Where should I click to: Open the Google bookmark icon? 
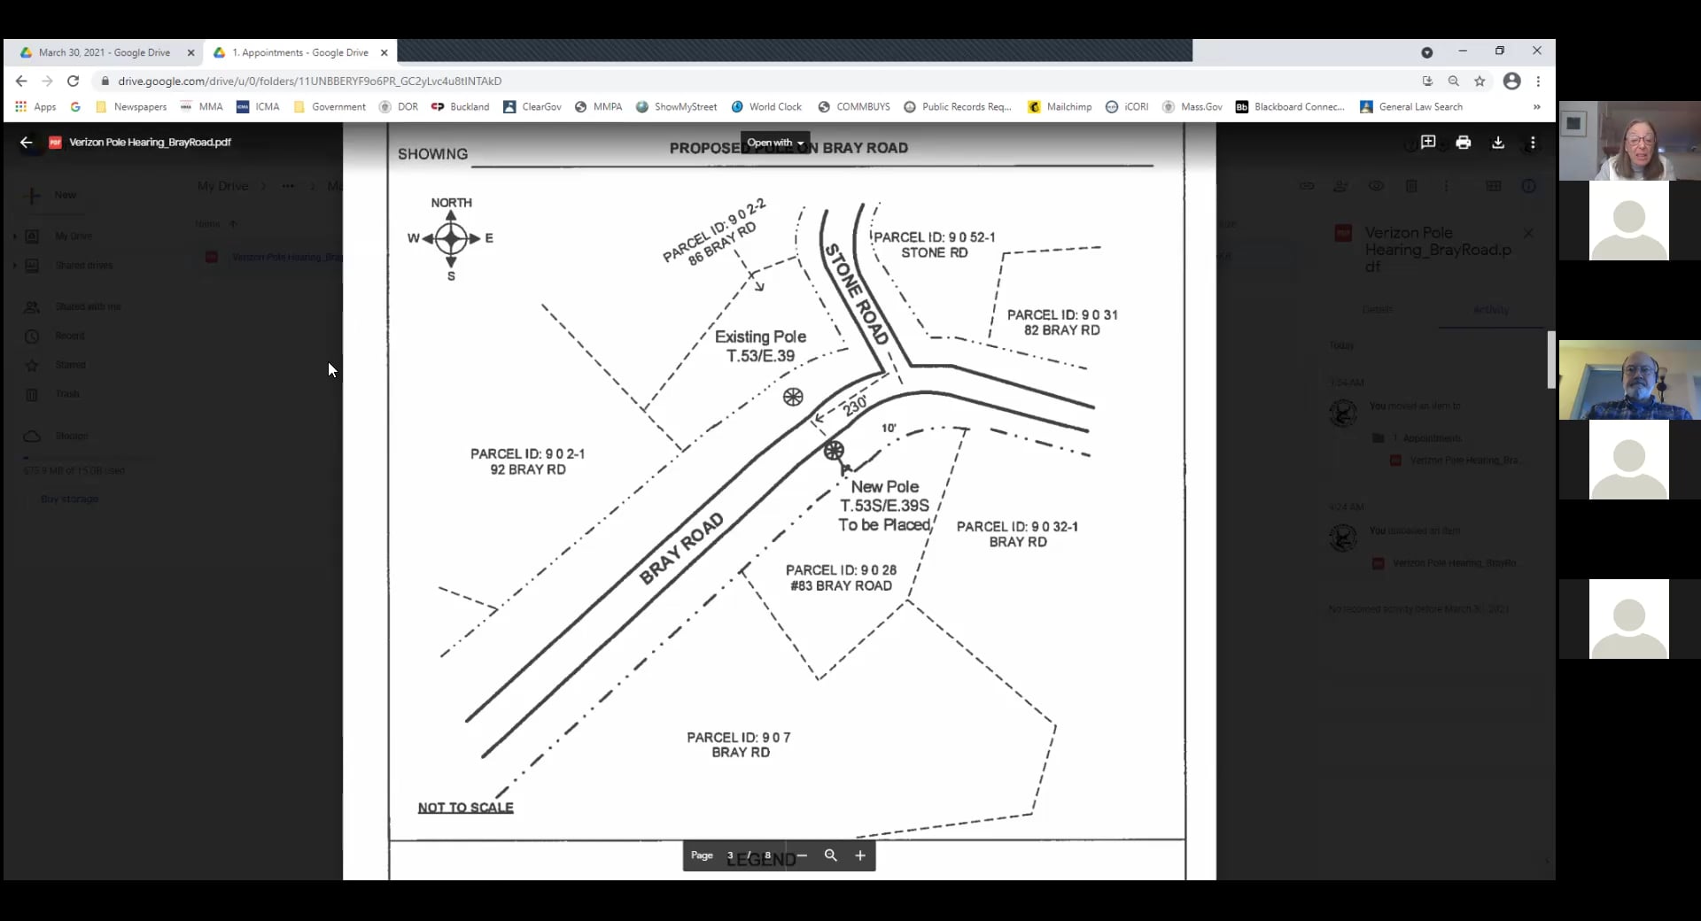(x=75, y=106)
